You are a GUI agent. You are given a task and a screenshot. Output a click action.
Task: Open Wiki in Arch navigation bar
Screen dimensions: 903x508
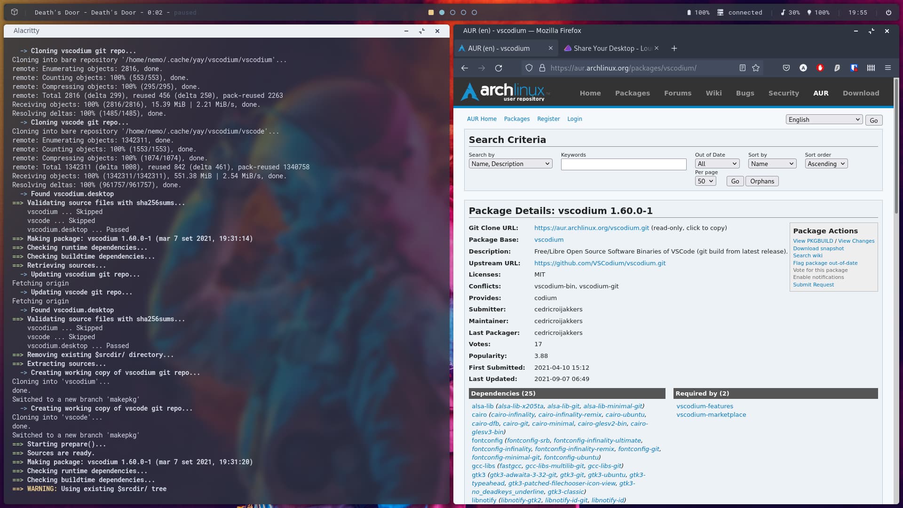[713, 93]
